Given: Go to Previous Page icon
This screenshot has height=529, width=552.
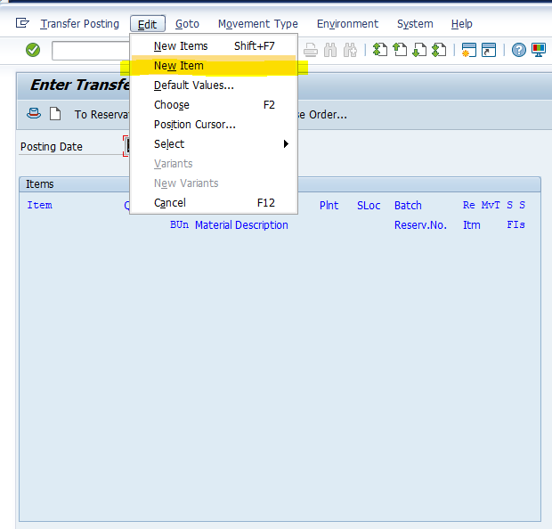Looking at the screenshot, I should tap(400, 50).
